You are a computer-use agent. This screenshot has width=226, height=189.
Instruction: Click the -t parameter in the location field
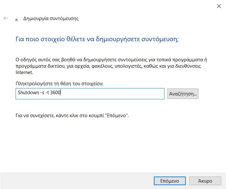pyautogui.click(x=47, y=94)
